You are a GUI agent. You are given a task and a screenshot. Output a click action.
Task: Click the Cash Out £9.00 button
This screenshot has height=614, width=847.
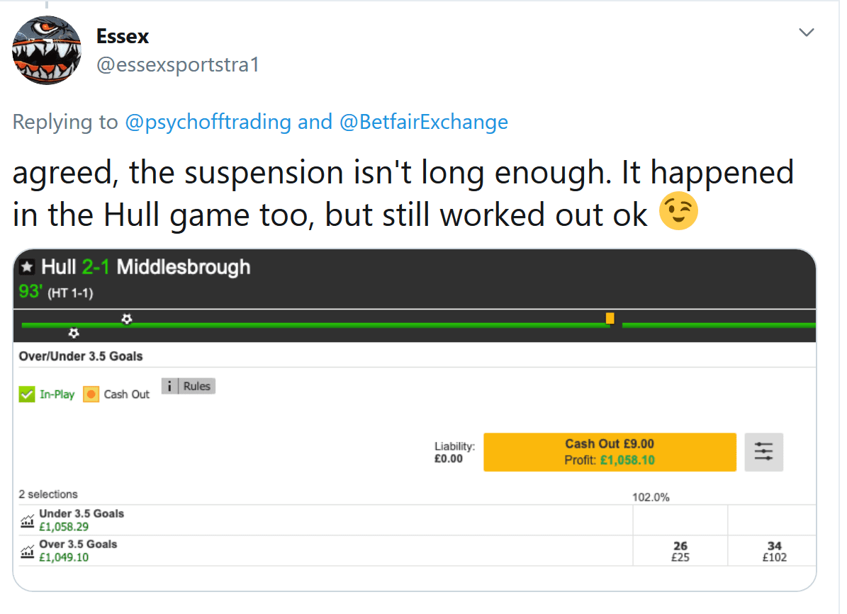point(610,452)
